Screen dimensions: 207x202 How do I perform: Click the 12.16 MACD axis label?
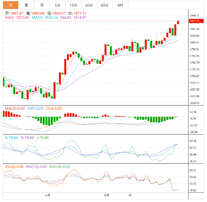coord(193,112)
